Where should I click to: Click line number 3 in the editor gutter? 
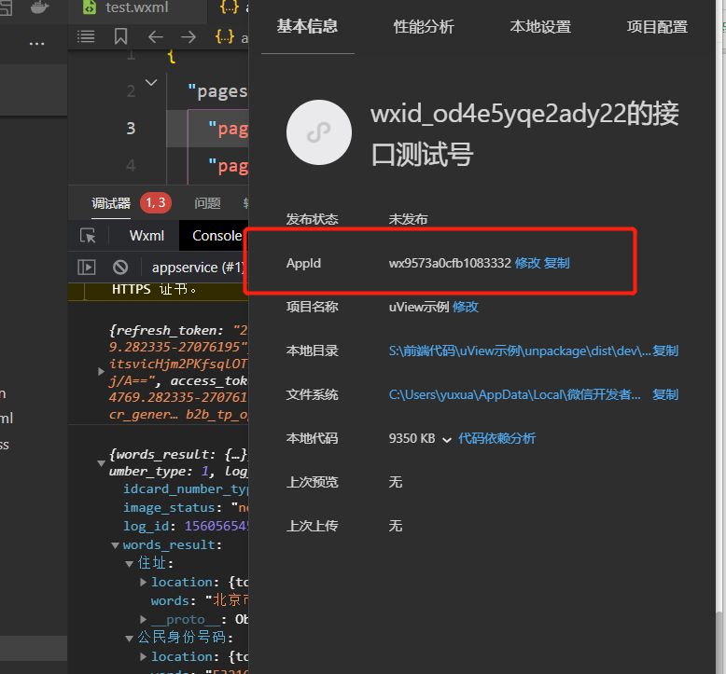131,128
